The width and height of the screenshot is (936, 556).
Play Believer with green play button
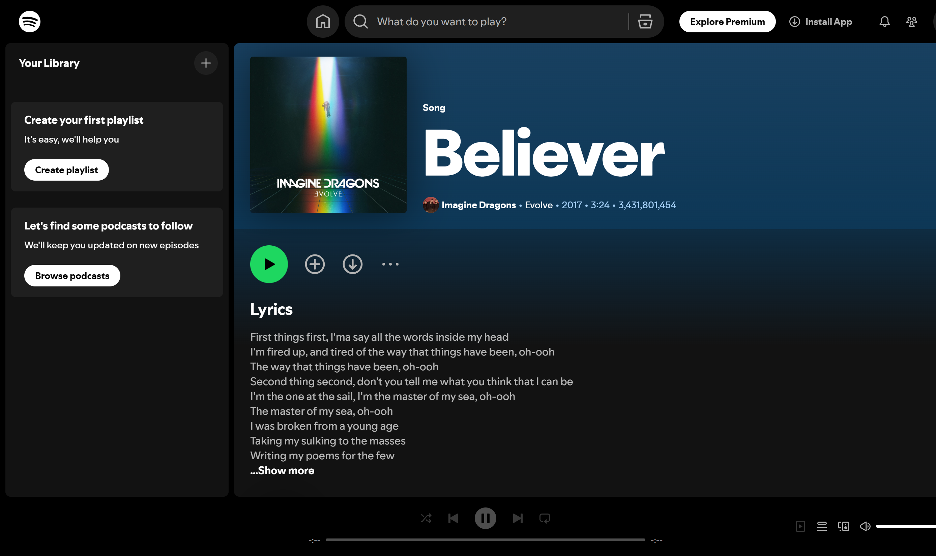click(x=269, y=264)
